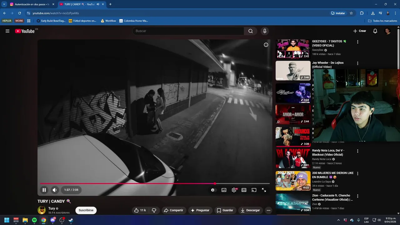Image resolution: width=400 pixels, height=225 pixels.
Task: Play GEEZYDEE 7 DIGITOS thumbnail
Action: [x=293, y=49]
